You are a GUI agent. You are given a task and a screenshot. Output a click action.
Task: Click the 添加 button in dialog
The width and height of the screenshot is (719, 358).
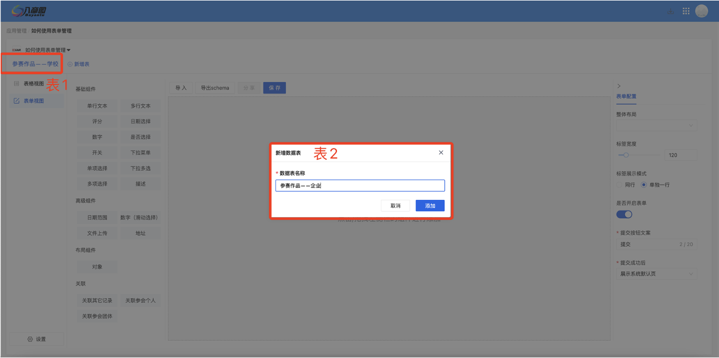point(430,206)
